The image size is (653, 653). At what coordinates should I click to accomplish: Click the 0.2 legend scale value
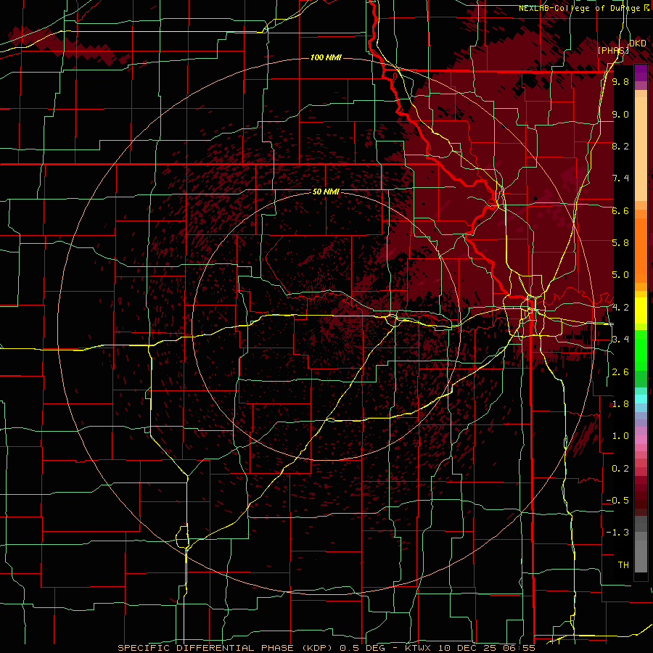point(620,469)
